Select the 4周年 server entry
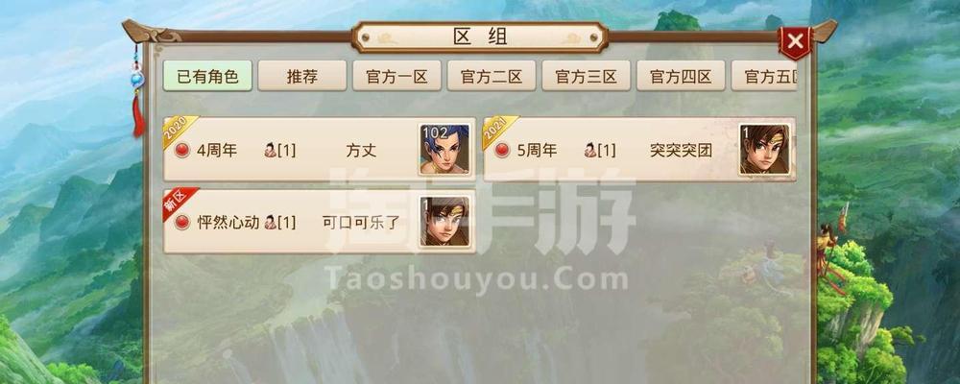 pyautogui.click(x=320, y=150)
